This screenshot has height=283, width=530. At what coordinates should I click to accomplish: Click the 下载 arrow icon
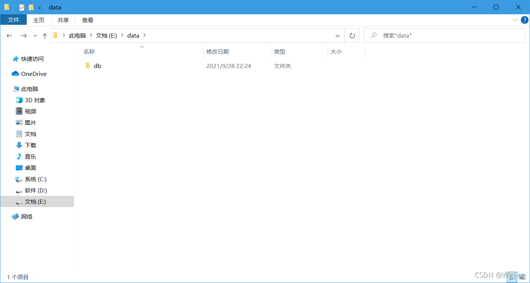tap(19, 145)
